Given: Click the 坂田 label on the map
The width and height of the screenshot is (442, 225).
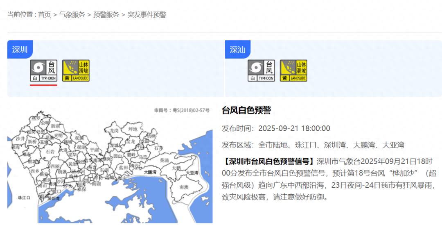Looking at the screenshot, I should [x=81, y=162].
